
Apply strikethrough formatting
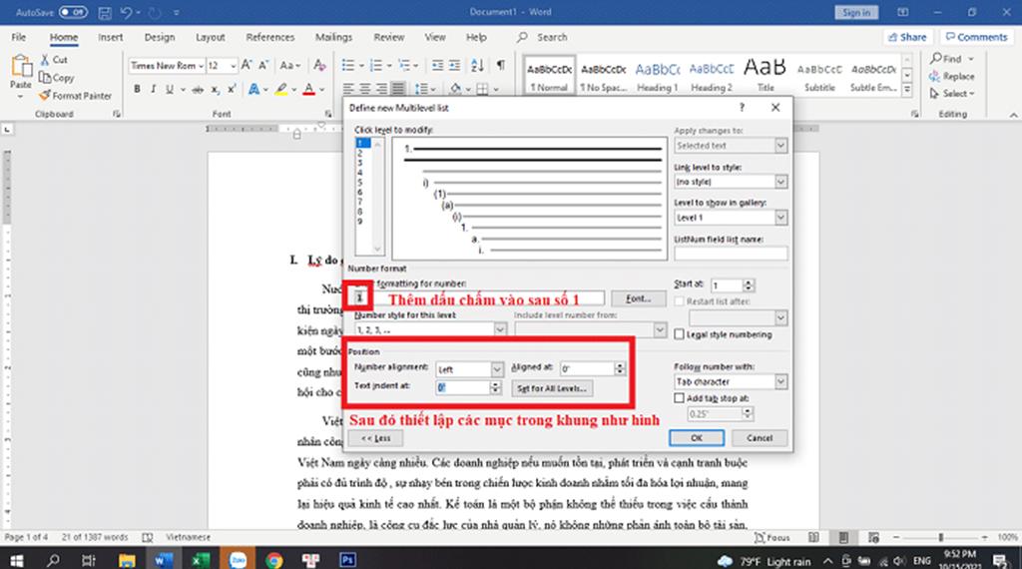point(198,89)
